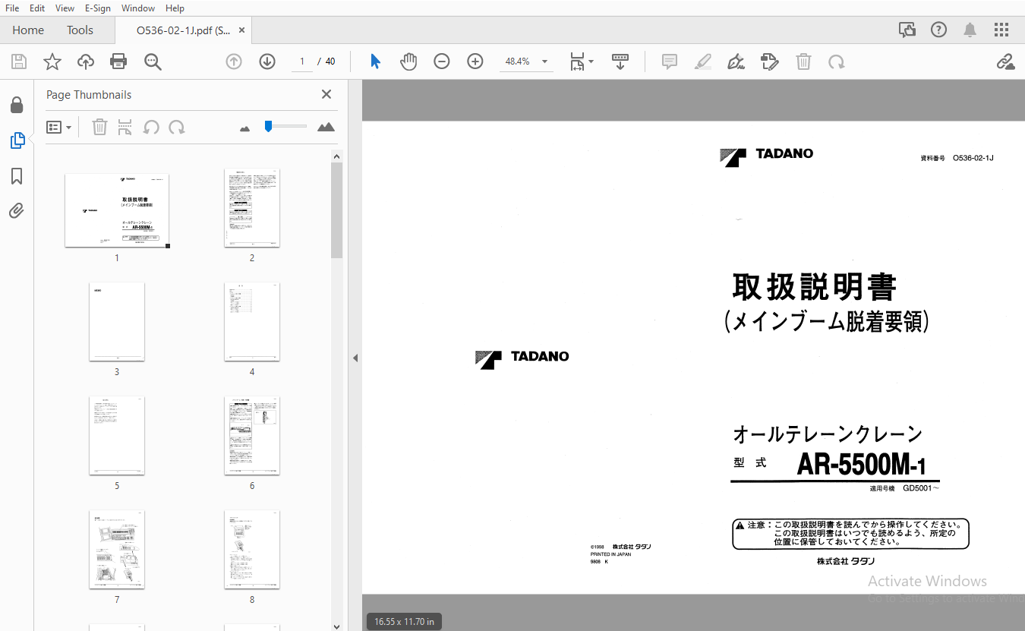Viewport: 1025px width, 631px height.
Task: Click the thumbnails panel scroll down arrow
Action: [337, 626]
